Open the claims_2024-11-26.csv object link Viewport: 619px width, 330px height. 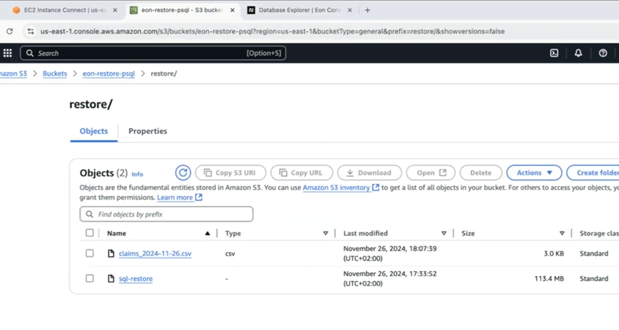click(155, 254)
